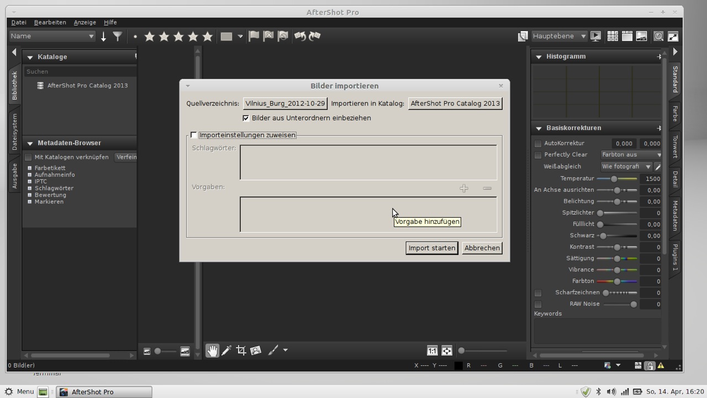The image size is (707, 398).
Task: Switch to the Metadaten tab
Action: (675, 216)
